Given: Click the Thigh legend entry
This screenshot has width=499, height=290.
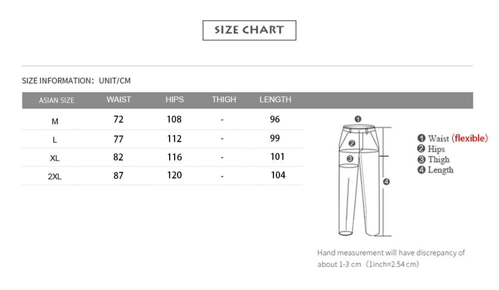Looking at the screenshot, I should point(434,159).
